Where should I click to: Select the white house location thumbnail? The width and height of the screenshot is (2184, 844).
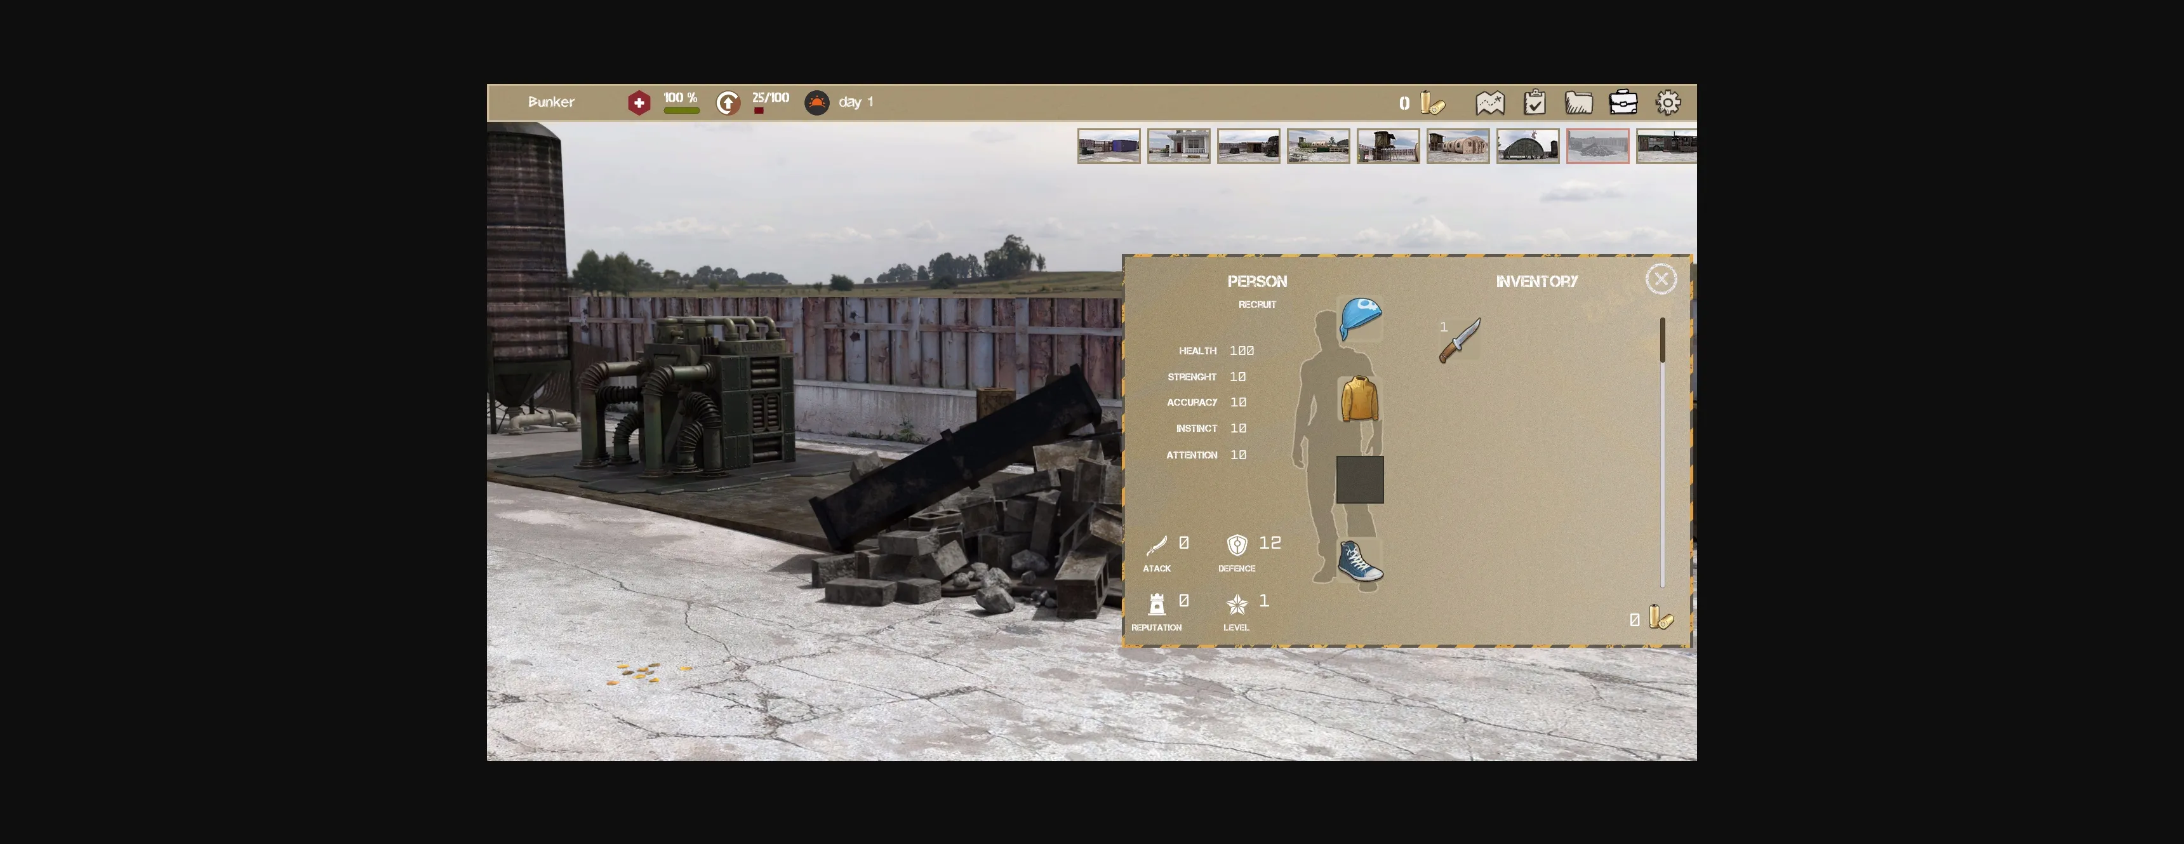pyautogui.click(x=1178, y=146)
